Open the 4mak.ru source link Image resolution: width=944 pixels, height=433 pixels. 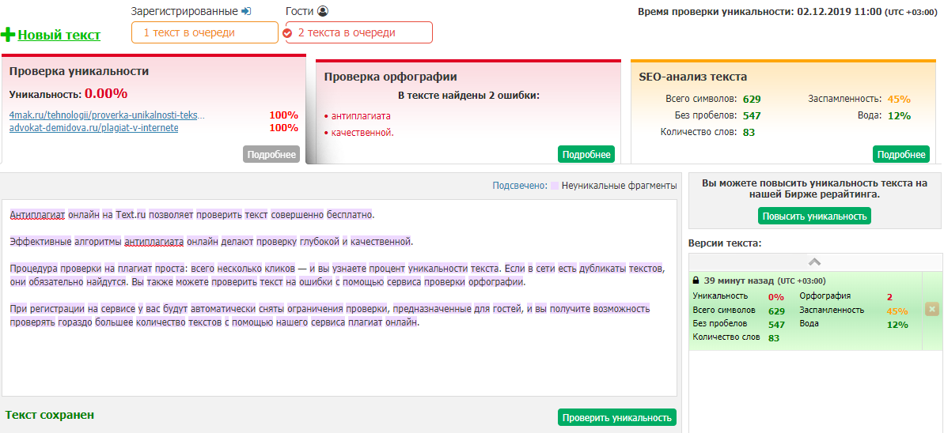click(107, 115)
